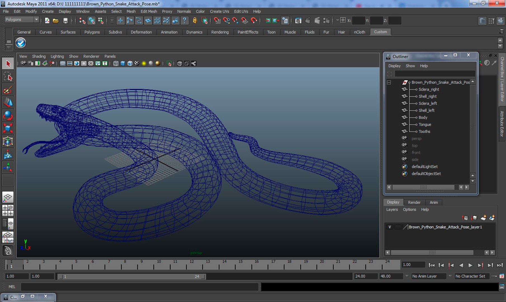The image size is (506, 302).
Task: Select the Universal Manipulator tool
Action: [x=8, y=141]
